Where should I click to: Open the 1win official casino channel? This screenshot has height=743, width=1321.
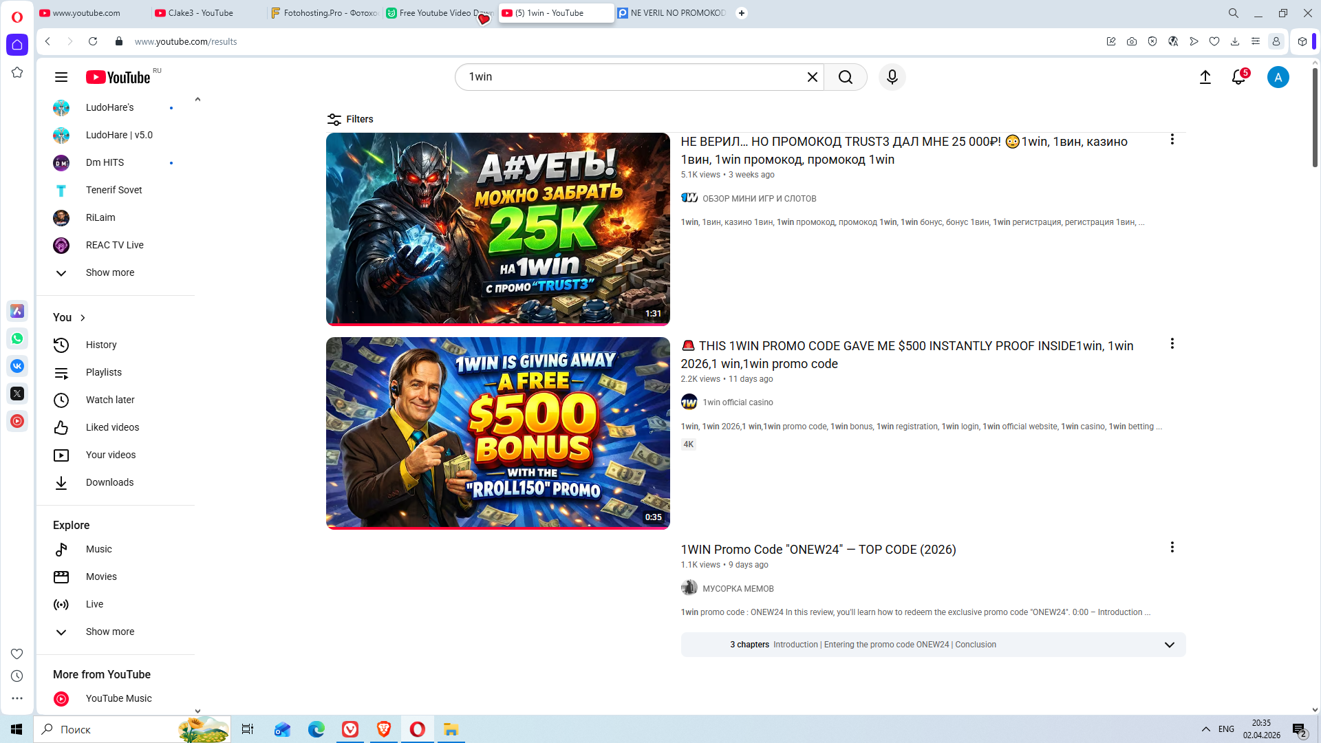point(737,402)
